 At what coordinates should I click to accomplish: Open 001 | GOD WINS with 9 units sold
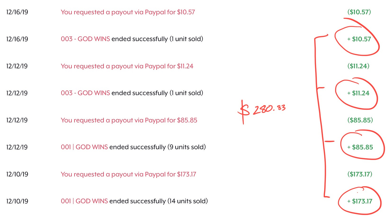(84, 147)
